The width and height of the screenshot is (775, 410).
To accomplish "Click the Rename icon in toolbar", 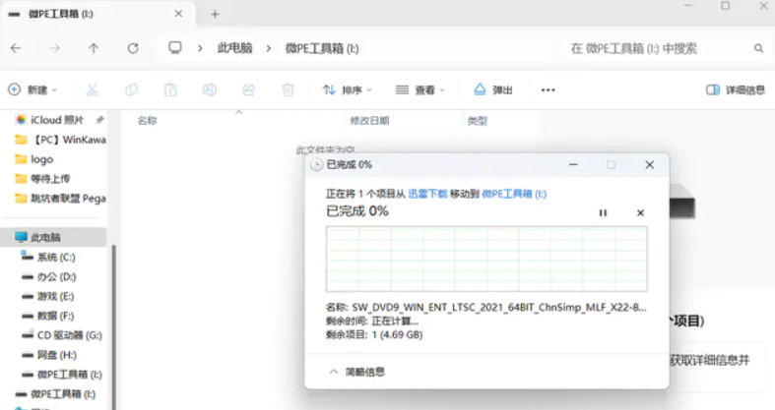I will 210,89.
